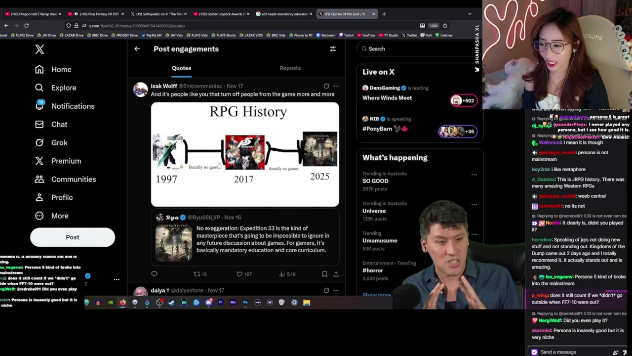Viewport: 632px width, 356px height.
Task: Open trending topic SO GOOD
Action: tap(375, 181)
